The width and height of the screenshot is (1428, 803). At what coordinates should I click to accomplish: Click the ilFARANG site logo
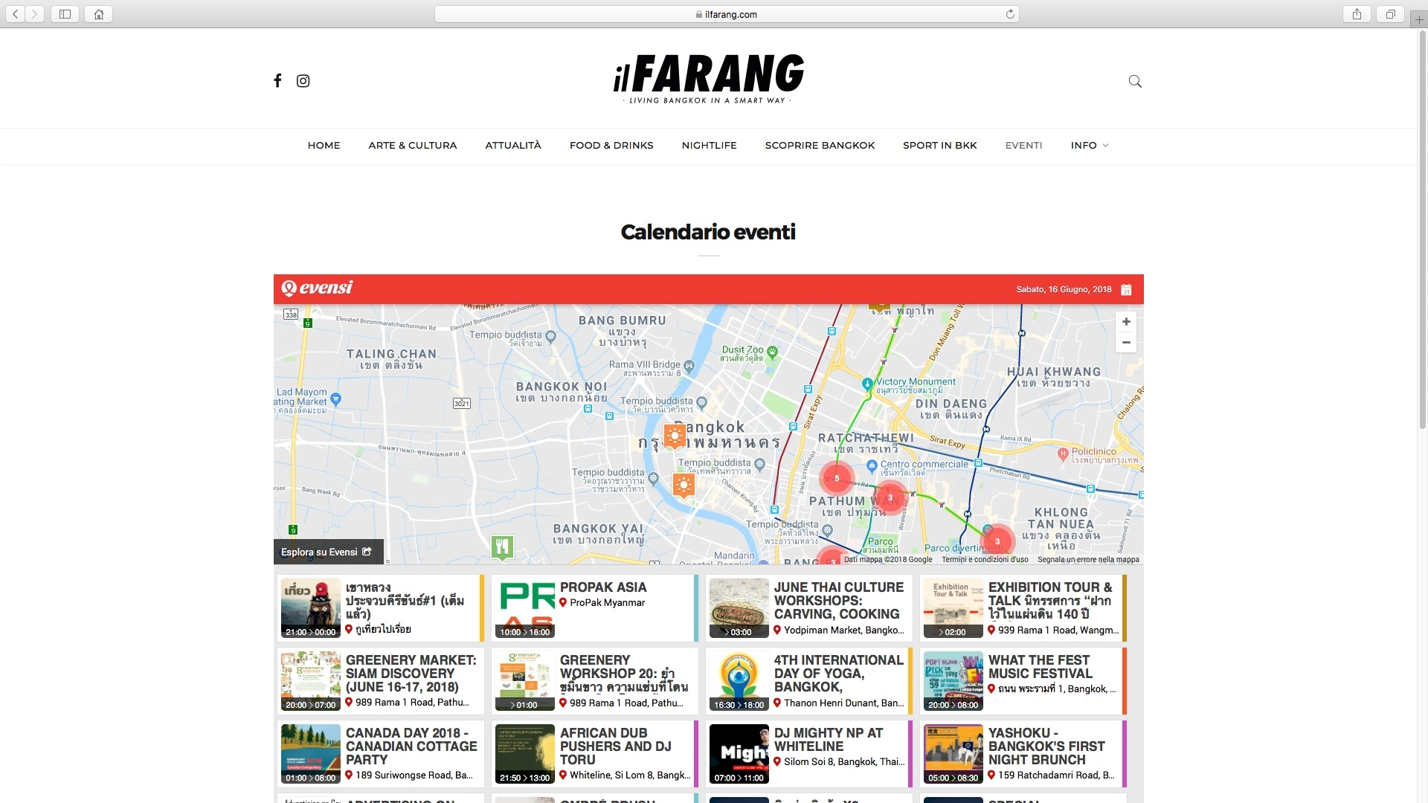[709, 78]
